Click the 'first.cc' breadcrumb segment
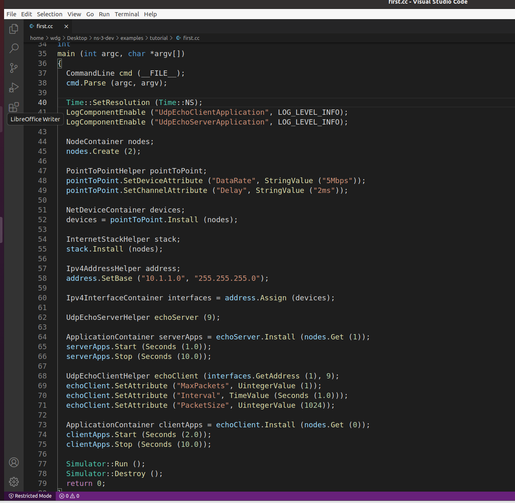The height and width of the screenshot is (503, 515). 191,38
